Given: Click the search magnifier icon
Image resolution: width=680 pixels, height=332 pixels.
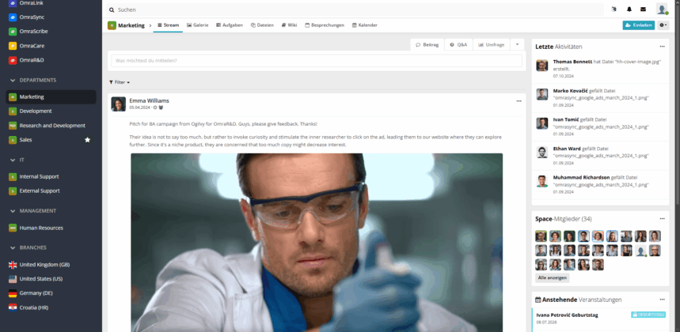Looking at the screenshot, I should (112, 9).
